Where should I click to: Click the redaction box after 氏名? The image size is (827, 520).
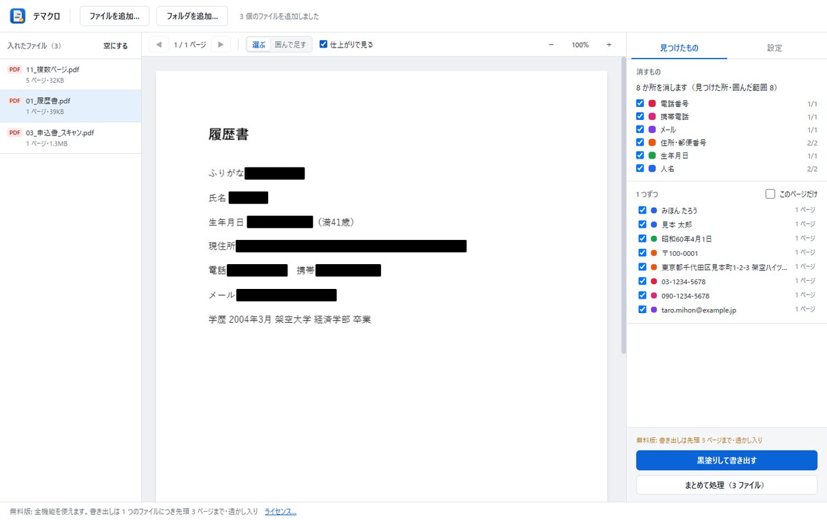[248, 198]
